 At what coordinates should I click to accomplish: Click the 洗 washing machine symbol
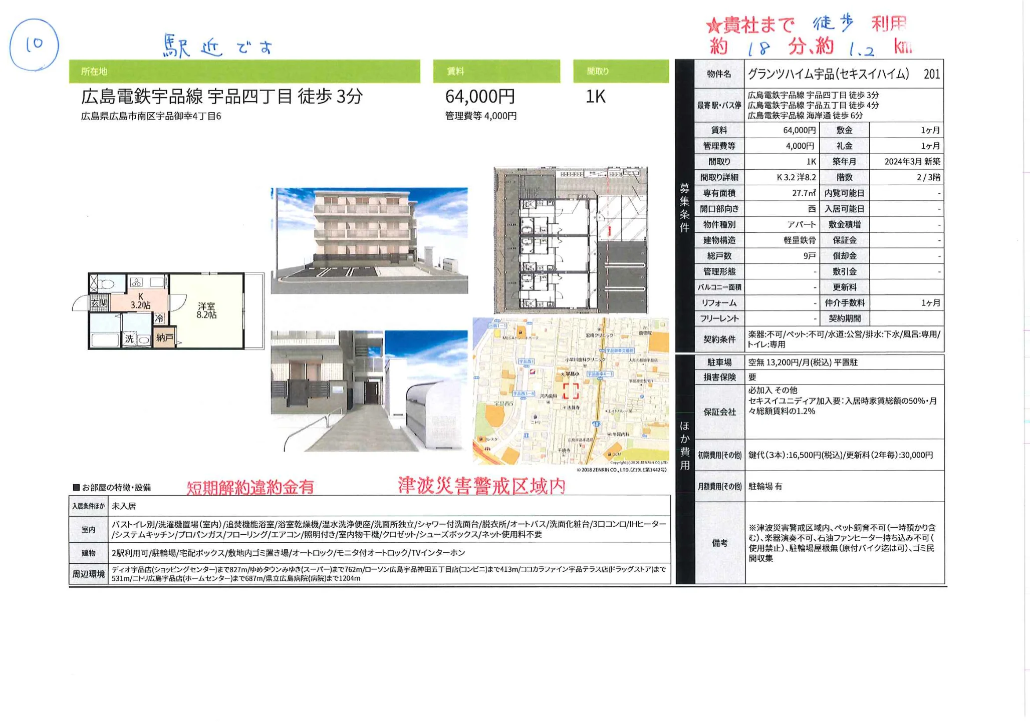pyautogui.click(x=130, y=339)
